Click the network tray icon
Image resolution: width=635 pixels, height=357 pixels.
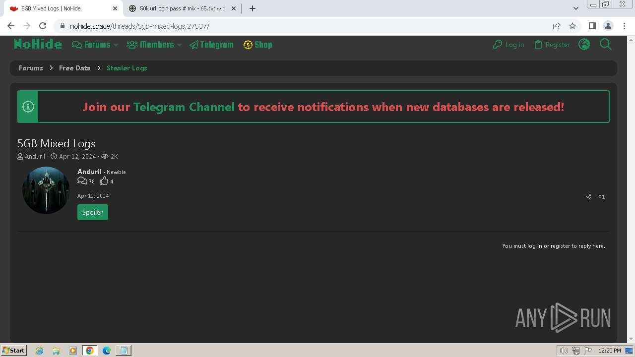pos(575,351)
